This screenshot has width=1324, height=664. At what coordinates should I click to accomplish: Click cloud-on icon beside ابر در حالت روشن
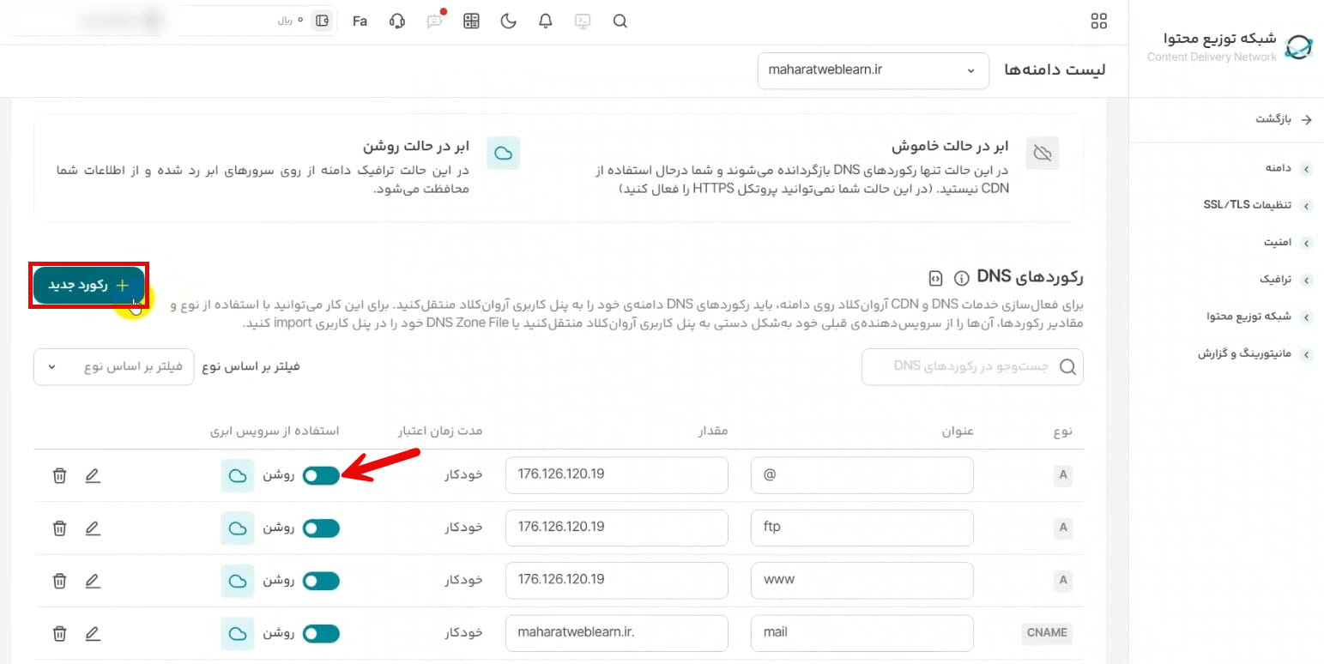[x=504, y=154]
